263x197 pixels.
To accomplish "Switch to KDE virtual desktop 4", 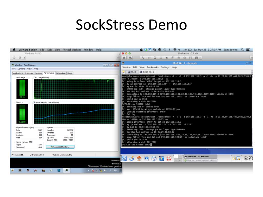I will [x=180, y=161].
